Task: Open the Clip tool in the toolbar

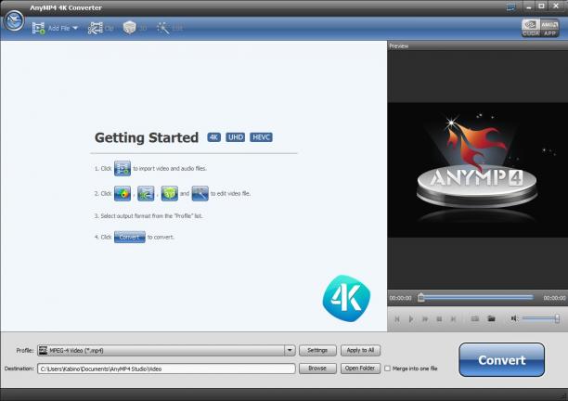Action: [x=100, y=28]
